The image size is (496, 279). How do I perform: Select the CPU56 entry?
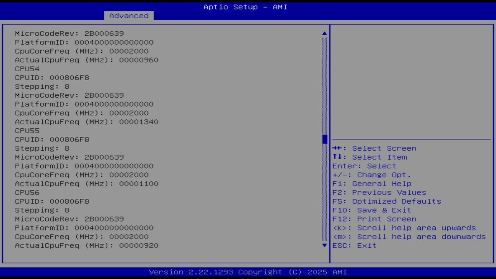pos(27,192)
